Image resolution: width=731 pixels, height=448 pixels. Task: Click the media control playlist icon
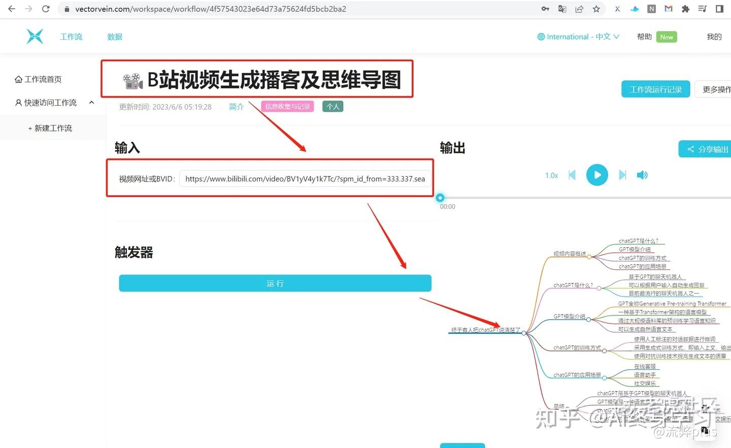click(x=703, y=9)
